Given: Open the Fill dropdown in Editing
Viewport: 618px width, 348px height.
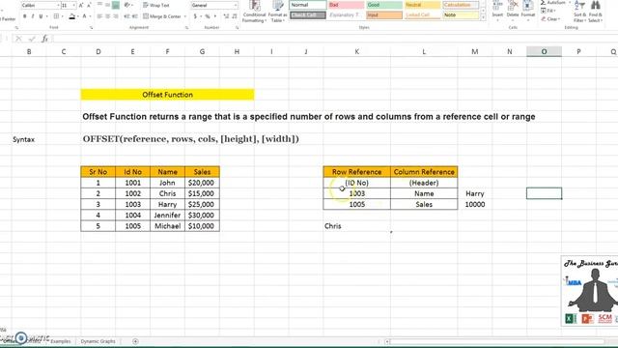Looking at the screenshot, I should click(x=549, y=11).
